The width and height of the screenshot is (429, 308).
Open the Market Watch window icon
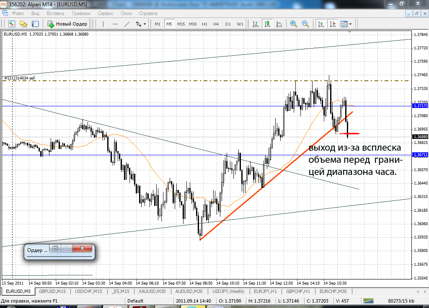(11, 24)
